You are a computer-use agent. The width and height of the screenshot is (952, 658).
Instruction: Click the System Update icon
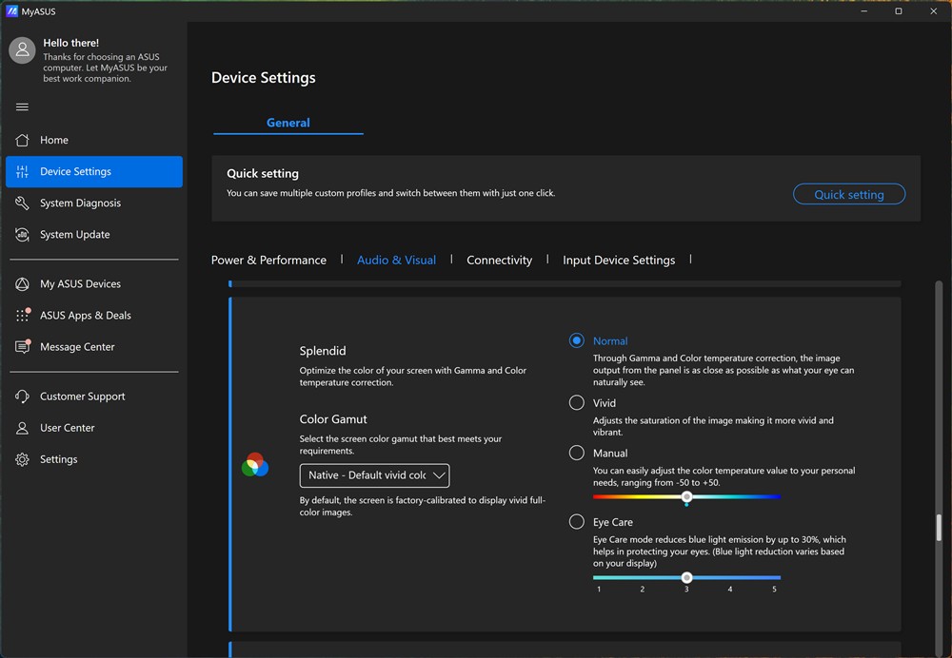(x=23, y=234)
